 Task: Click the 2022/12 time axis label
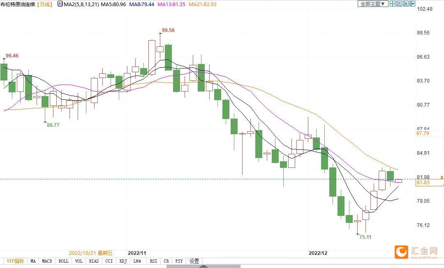coord(318,253)
